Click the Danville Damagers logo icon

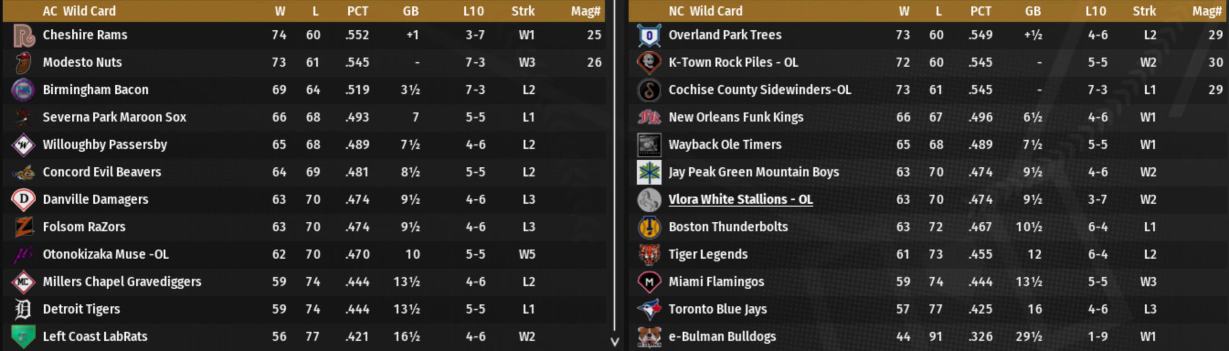tap(23, 199)
